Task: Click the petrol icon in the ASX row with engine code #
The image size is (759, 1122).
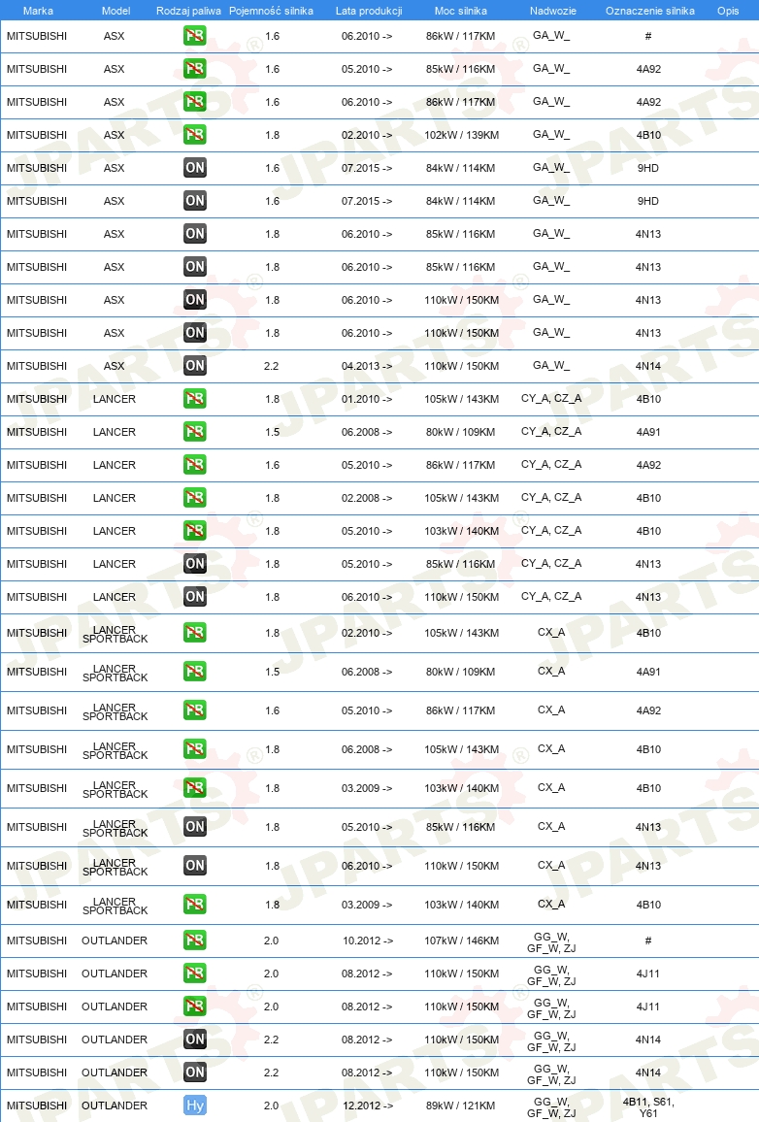Action: (194, 36)
